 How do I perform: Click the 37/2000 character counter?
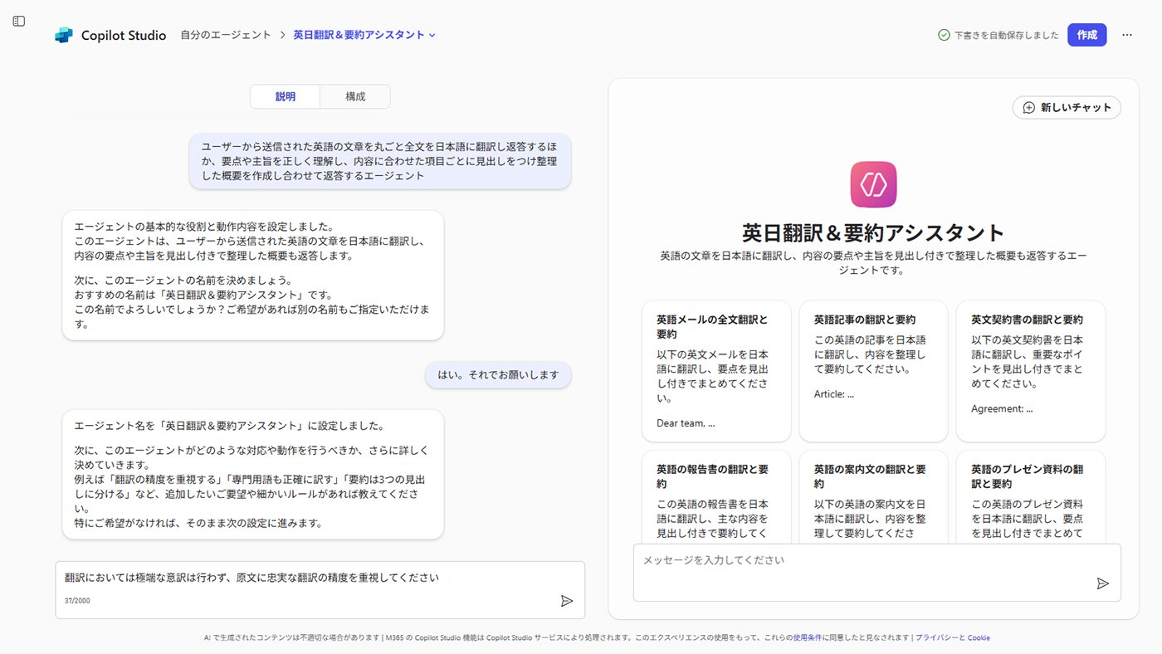pos(77,601)
